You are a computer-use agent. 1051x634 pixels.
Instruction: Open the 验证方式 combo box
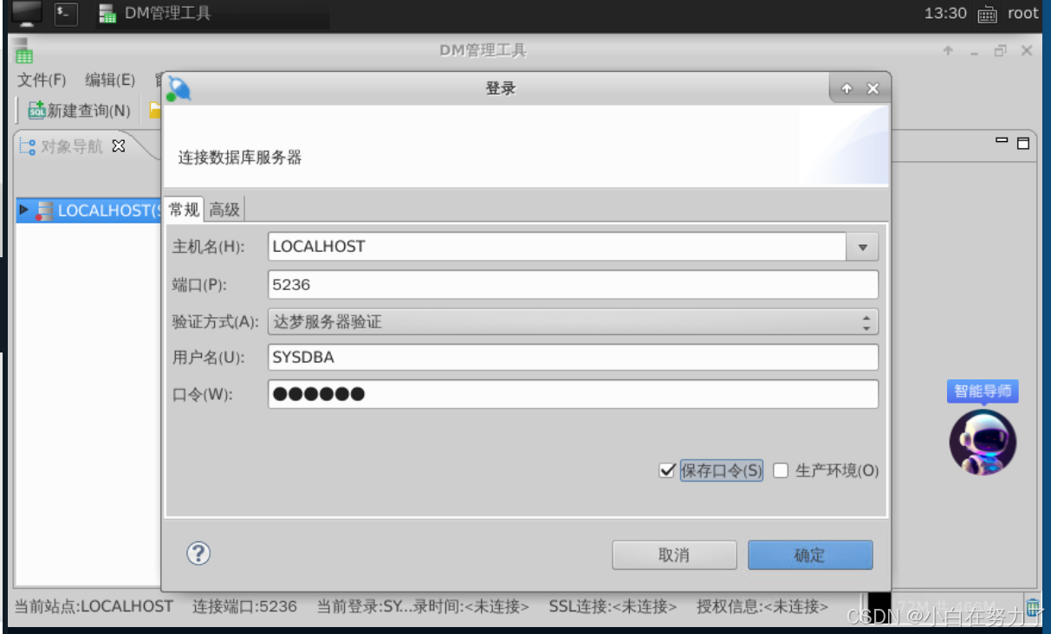(573, 322)
